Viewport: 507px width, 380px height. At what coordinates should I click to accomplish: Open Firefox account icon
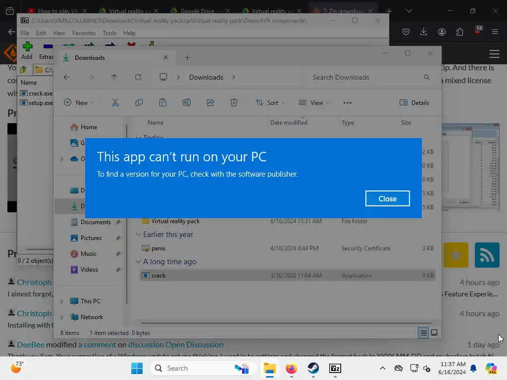click(442, 32)
